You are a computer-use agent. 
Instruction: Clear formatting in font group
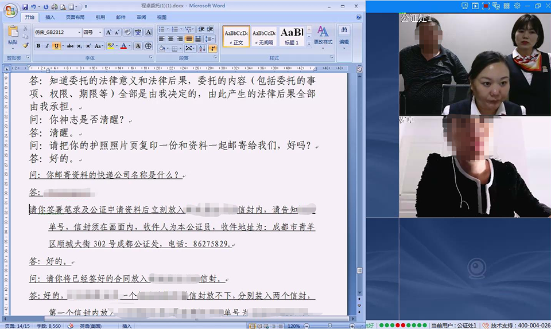[x=127, y=32]
